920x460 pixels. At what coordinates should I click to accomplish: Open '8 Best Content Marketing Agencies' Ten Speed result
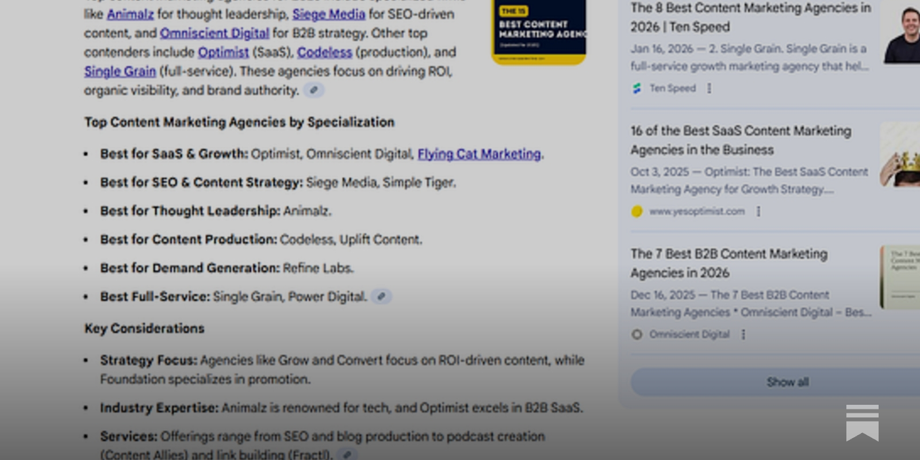(750, 17)
